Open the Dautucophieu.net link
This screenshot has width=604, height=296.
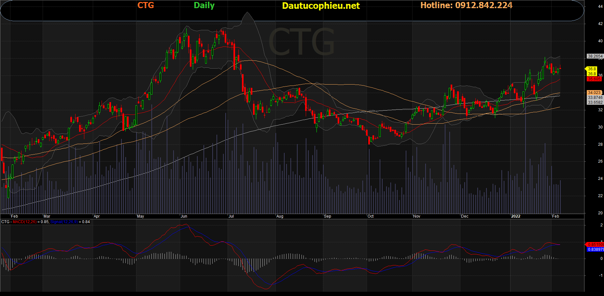321,6
